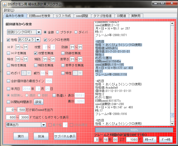Switch to the 条件から検索 tab
This screenshot has width=178, height=146.
15,16
